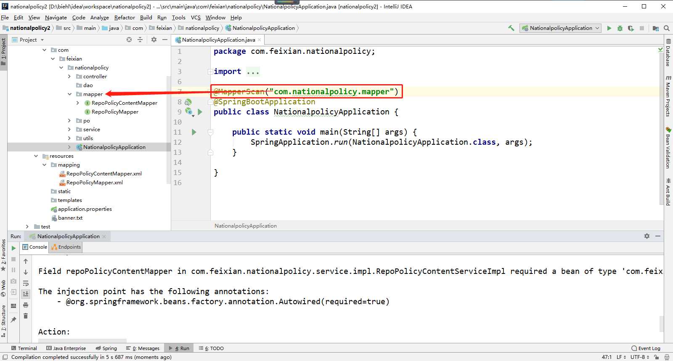Open Maven Projects side panel
Viewport: 673px width, 361px height.
(x=668, y=96)
